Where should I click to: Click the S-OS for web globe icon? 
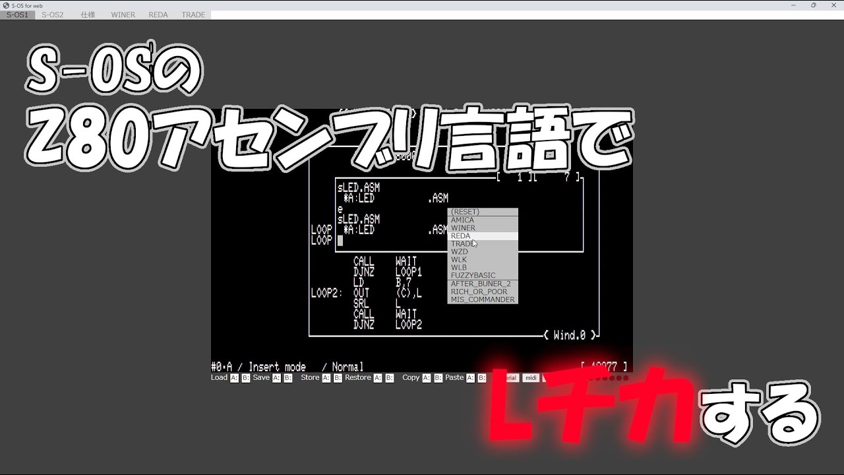[x=6, y=5]
